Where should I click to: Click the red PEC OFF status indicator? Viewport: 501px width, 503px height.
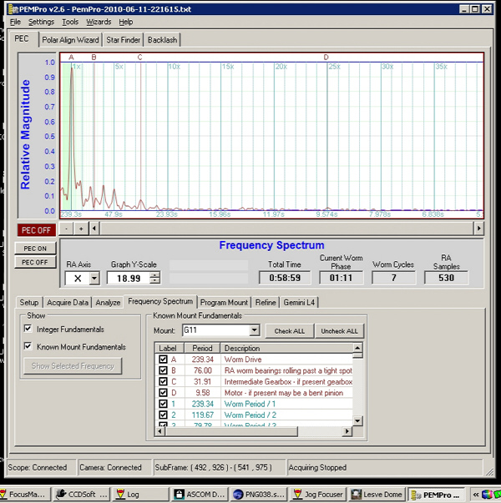(x=36, y=230)
